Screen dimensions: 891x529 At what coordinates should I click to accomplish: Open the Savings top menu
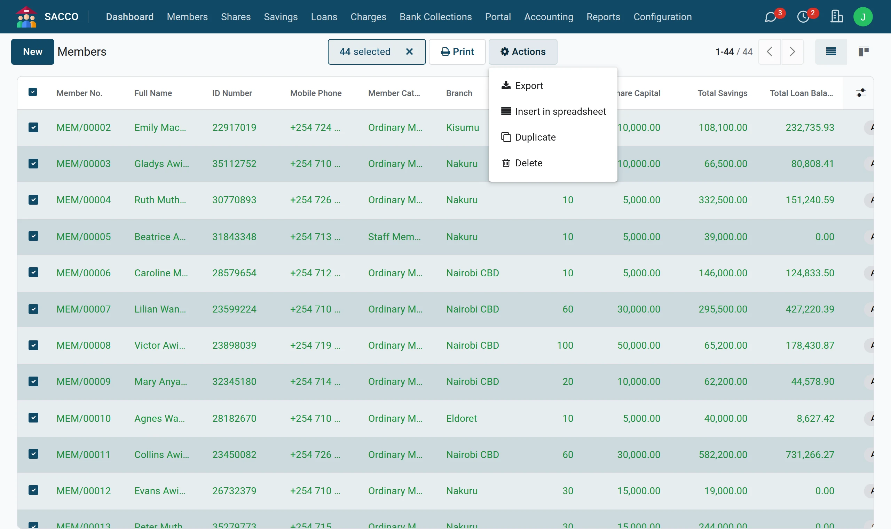pos(281,17)
